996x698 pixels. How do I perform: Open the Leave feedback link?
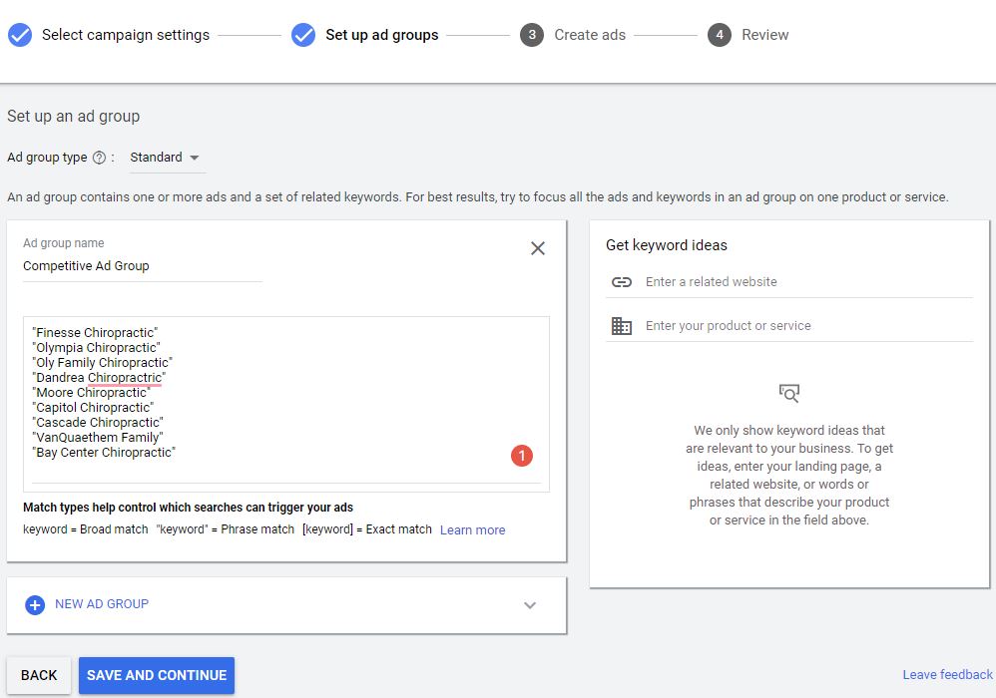coord(947,675)
